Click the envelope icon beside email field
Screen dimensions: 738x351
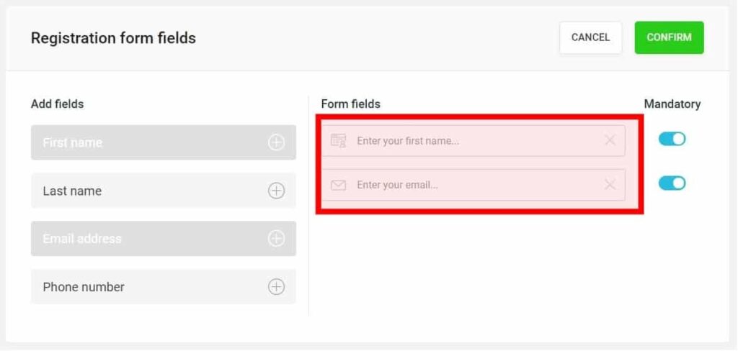[x=339, y=185]
